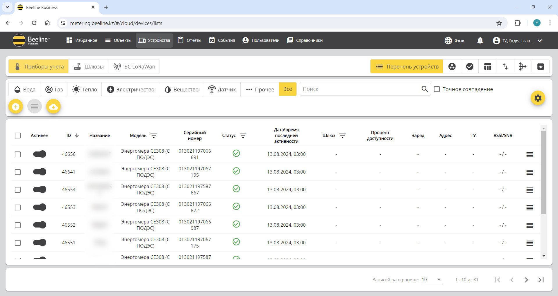Check the box for device 46553 row
Screen dimensions: 558x296
18,207
